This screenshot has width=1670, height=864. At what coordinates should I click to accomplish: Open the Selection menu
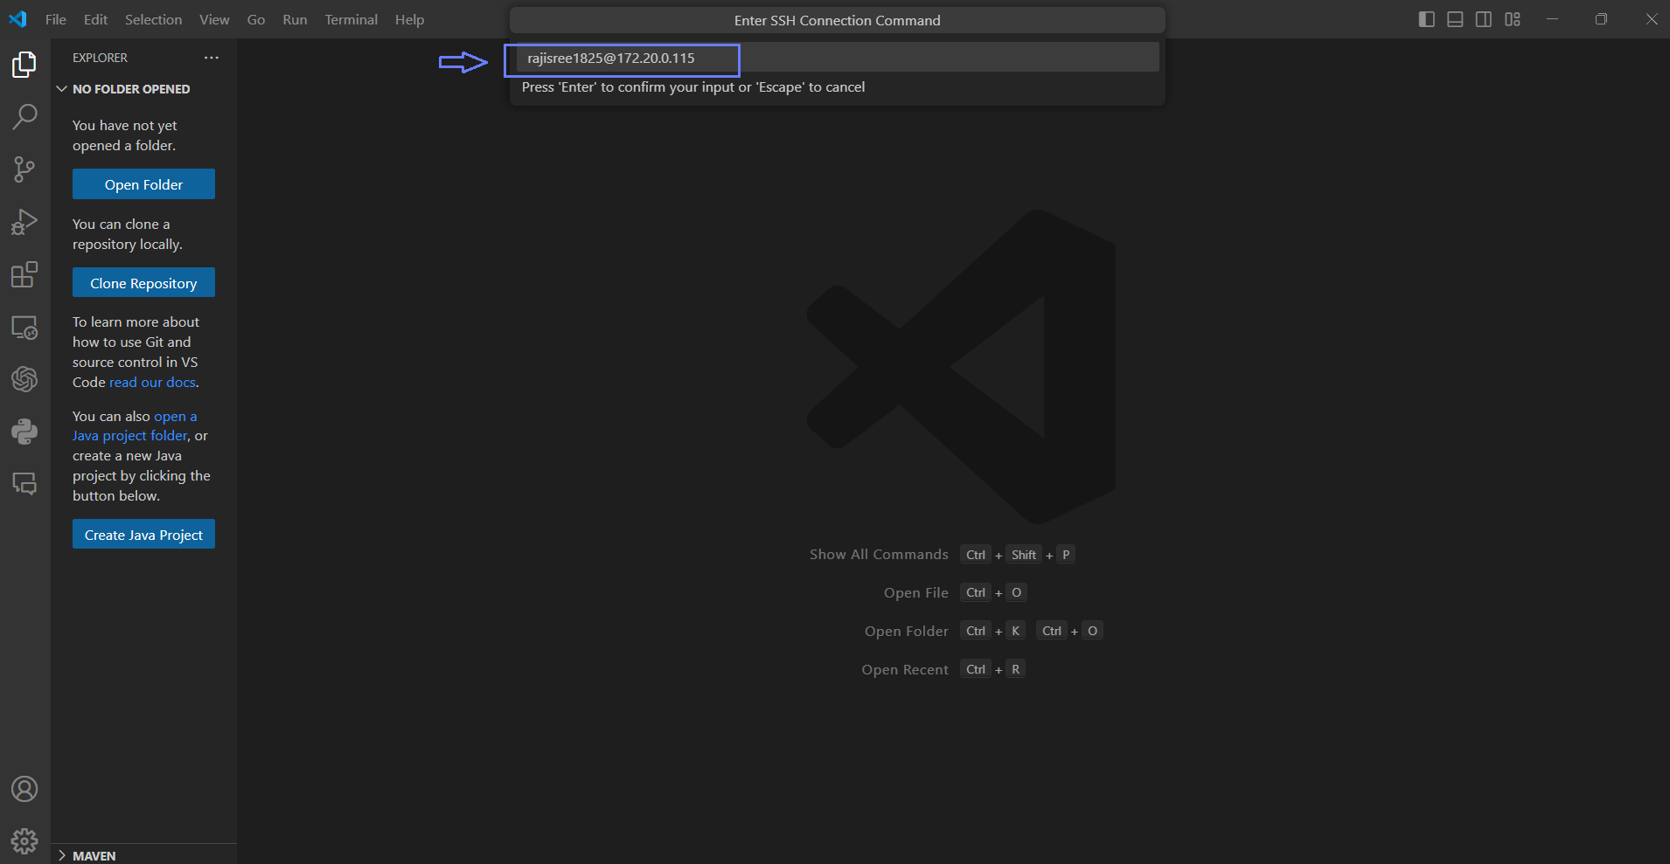click(x=153, y=19)
